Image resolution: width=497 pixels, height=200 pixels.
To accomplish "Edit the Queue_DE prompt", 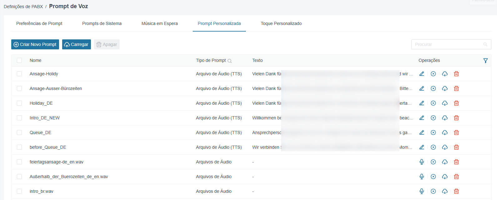I will 422,132.
